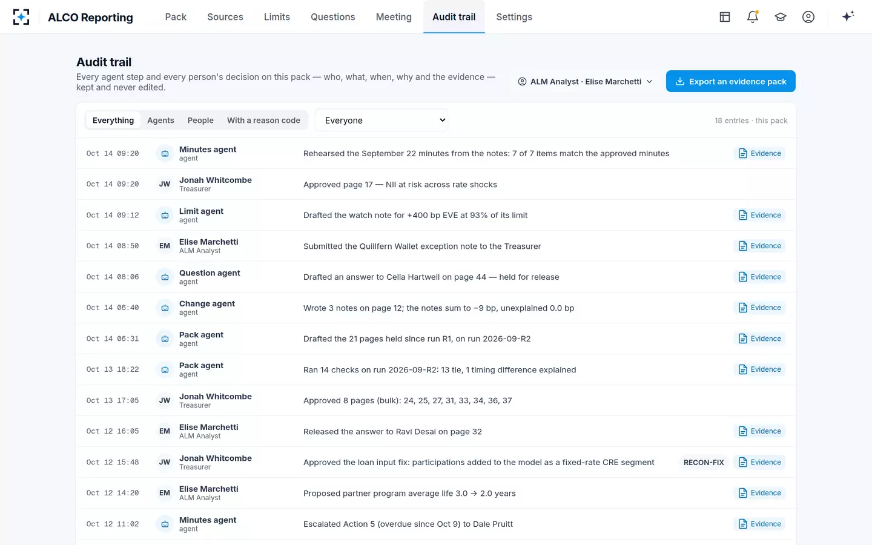Click the Limit agent robot icon
The image size is (872, 545).
pyautogui.click(x=165, y=216)
